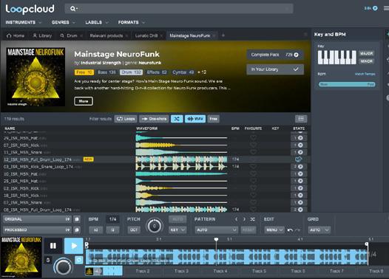Click the In Your Library button
Image resolution: width=389 pixels, height=279 pixels.
[x=275, y=69]
